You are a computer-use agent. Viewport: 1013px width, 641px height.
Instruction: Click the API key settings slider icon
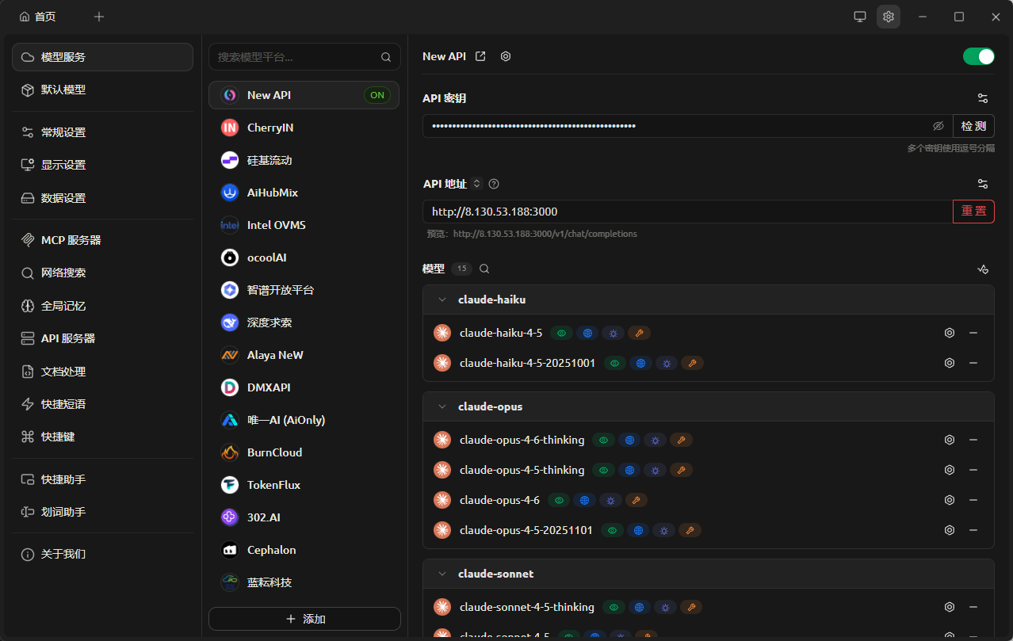click(983, 98)
